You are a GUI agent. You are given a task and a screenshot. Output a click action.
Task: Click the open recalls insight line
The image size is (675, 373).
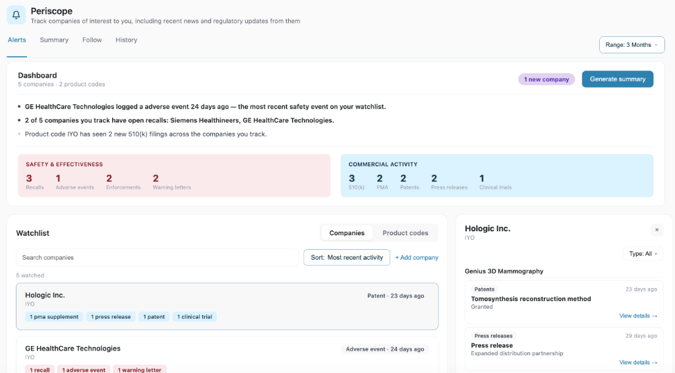(x=179, y=121)
